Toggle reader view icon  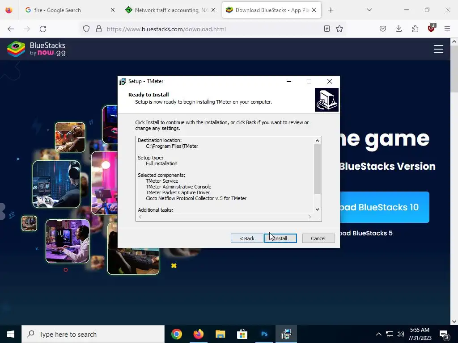327,29
